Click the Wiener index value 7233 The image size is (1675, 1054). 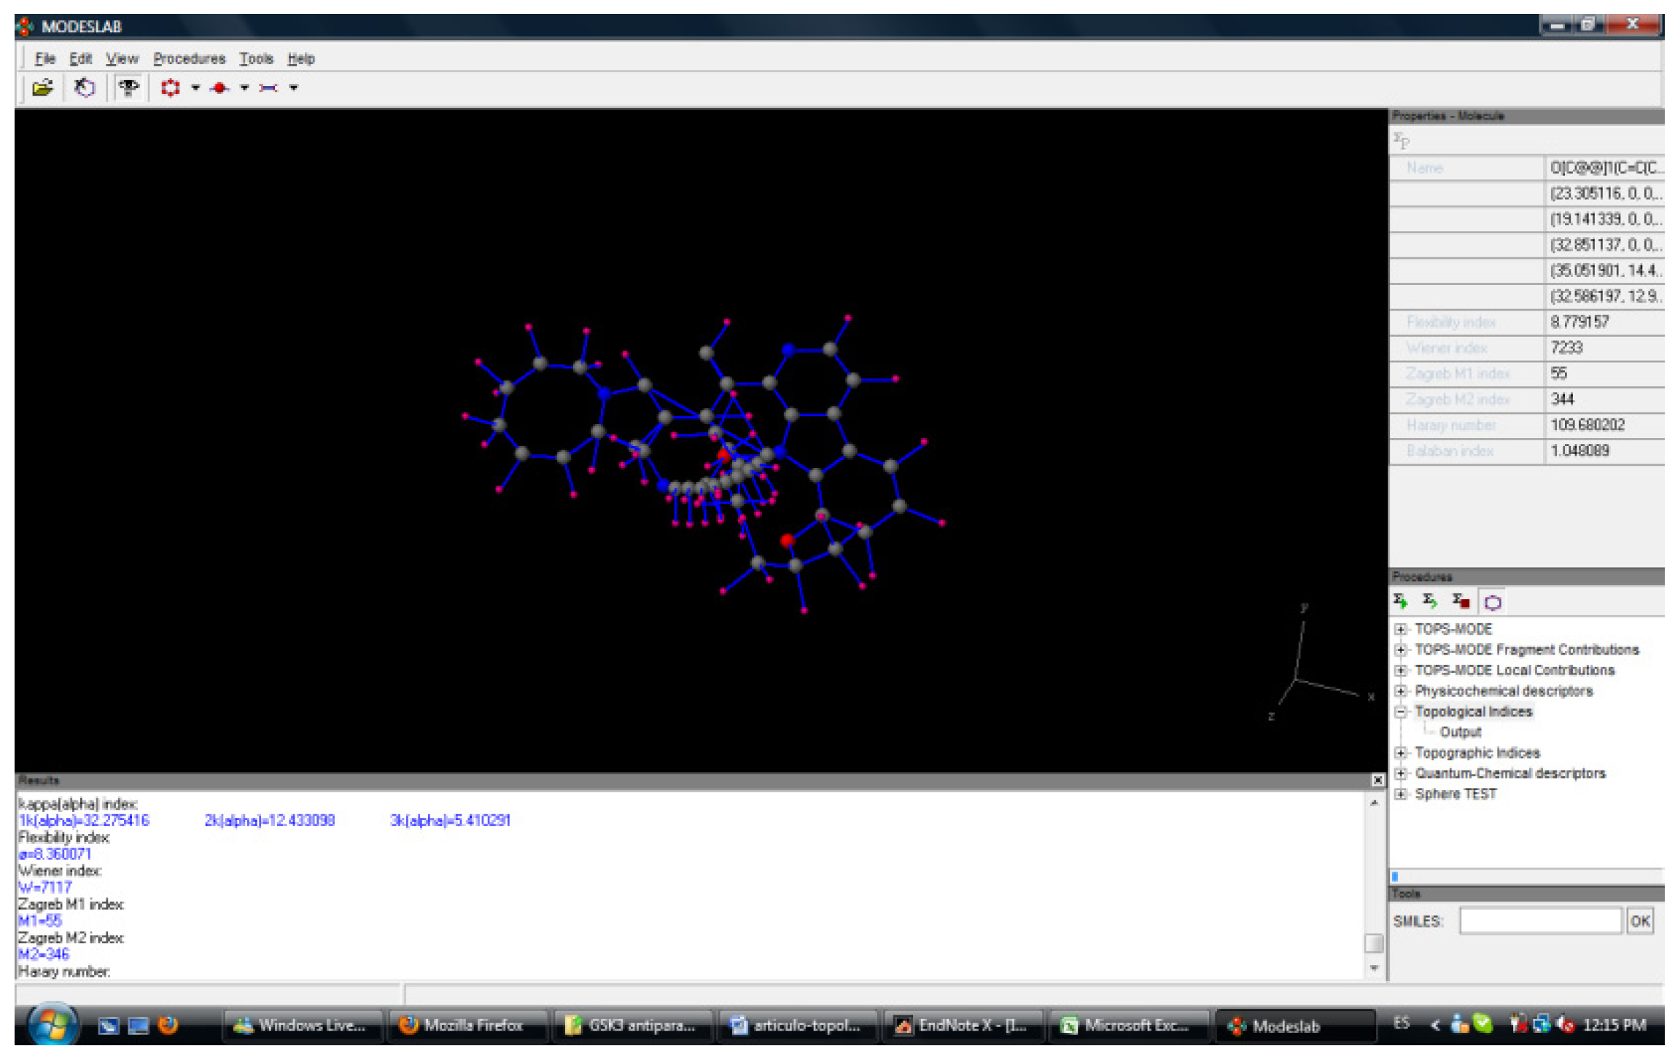pos(1566,348)
